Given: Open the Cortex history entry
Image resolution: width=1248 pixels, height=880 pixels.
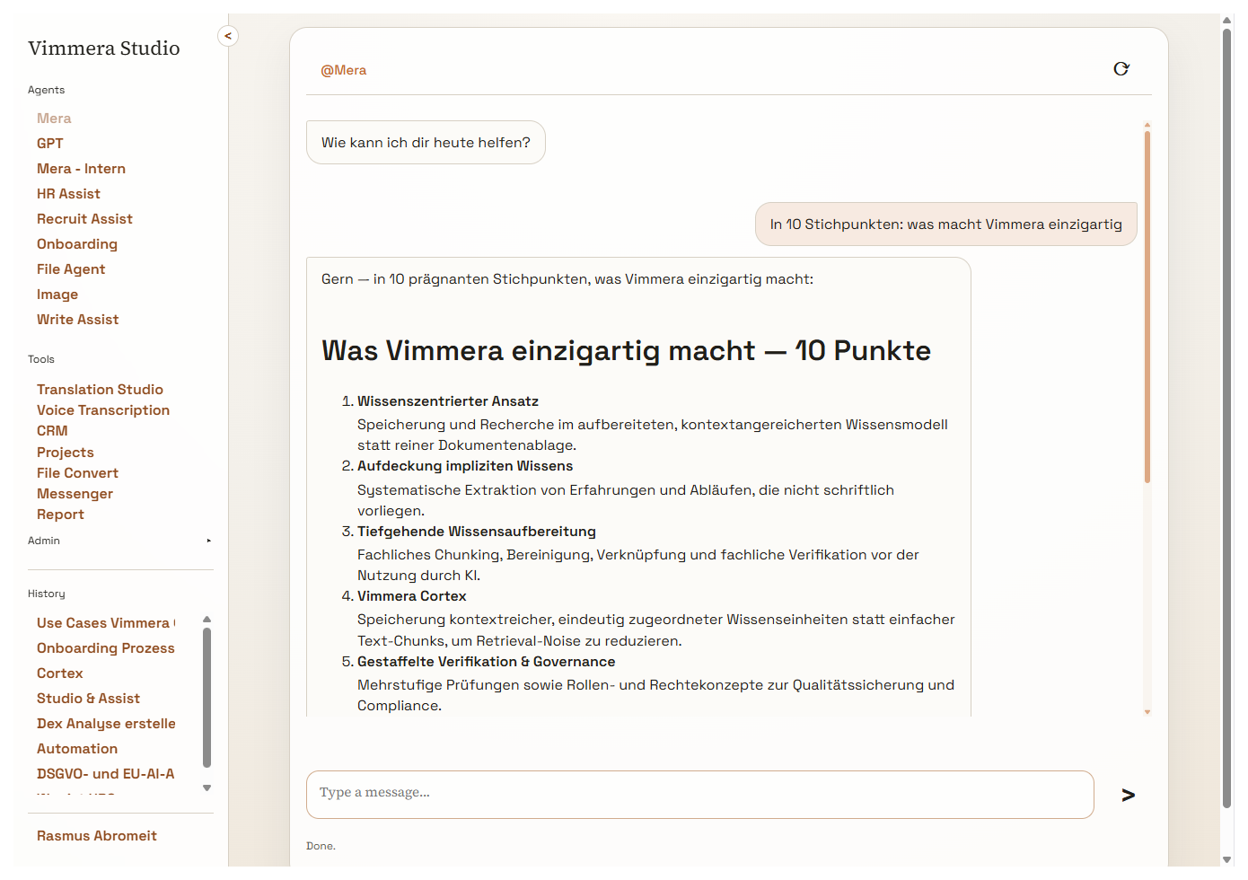Looking at the screenshot, I should [x=60, y=673].
